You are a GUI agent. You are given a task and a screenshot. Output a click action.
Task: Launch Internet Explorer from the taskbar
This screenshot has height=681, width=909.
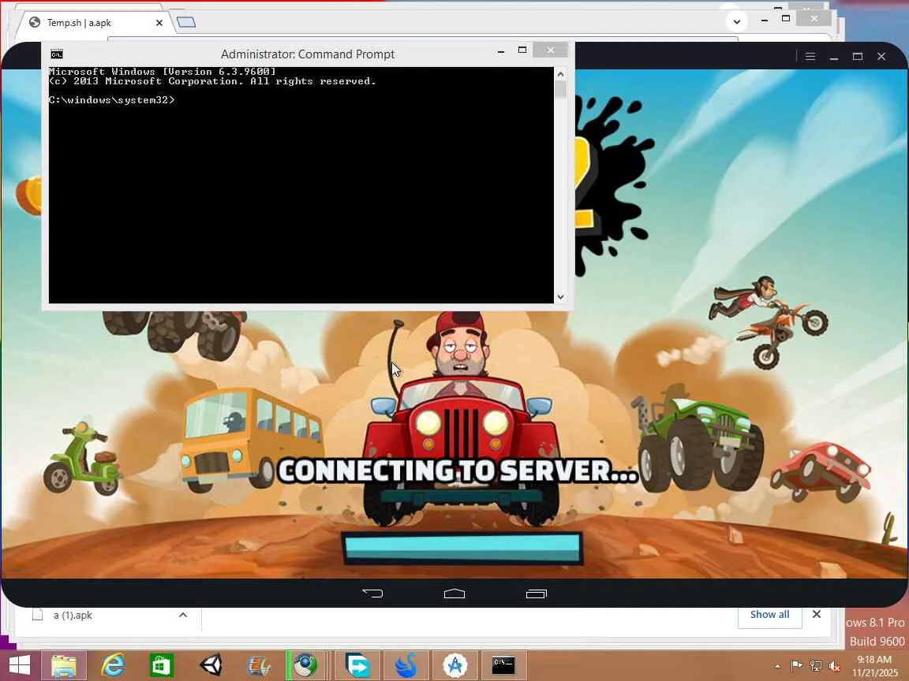pyautogui.click(x=113, y=665)
